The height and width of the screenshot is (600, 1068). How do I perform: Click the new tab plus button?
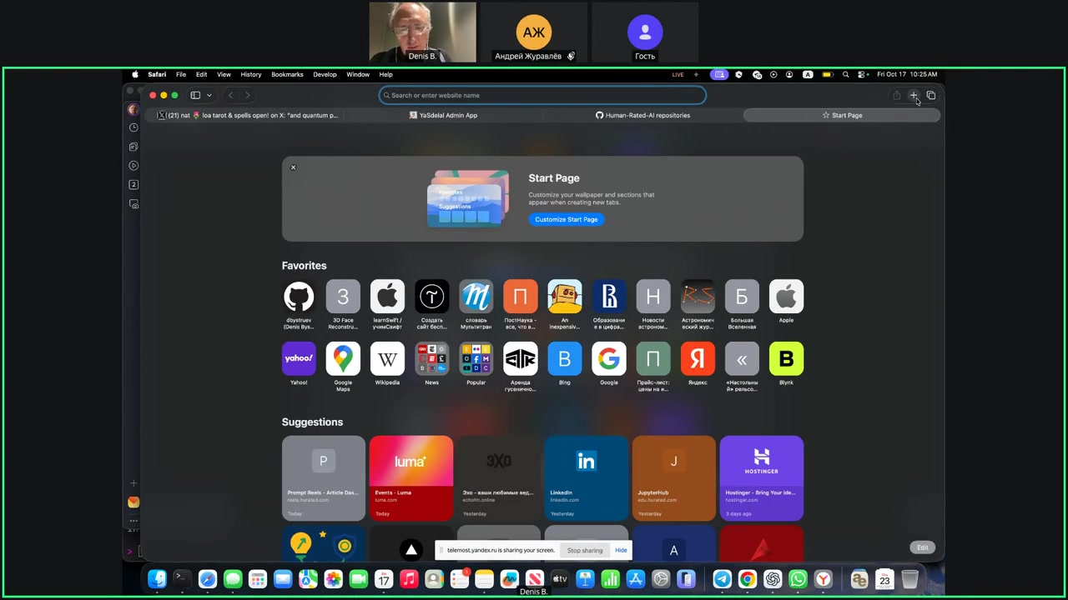click(914, 96)
